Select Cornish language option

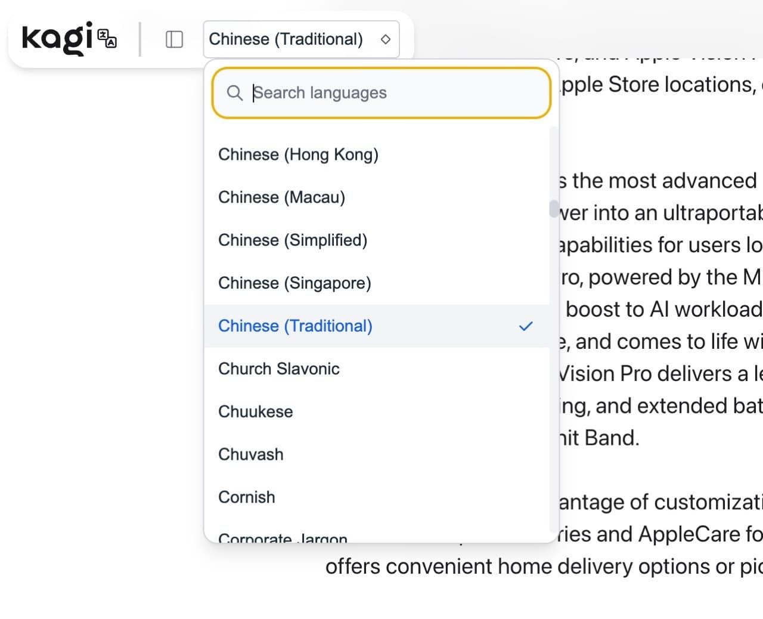246,497
